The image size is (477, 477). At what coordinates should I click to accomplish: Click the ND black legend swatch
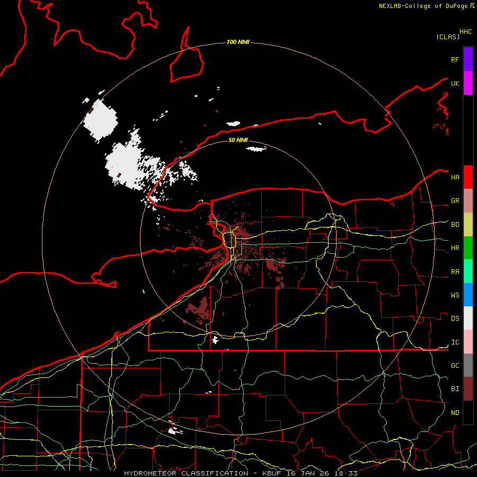pyautogui.click(x=468, y=412)
